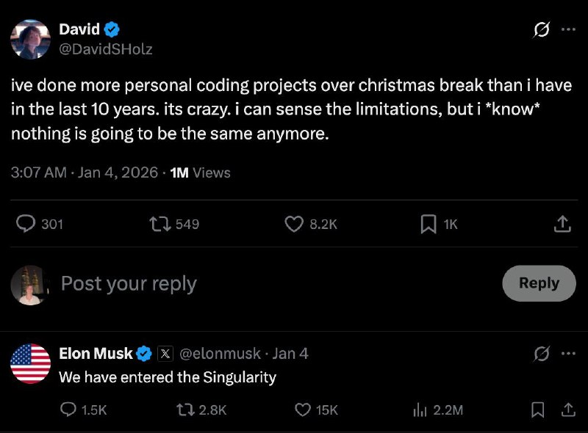View analytics showing 2.2M views
This screenshot has height=433, width=588.
[420, 410]
